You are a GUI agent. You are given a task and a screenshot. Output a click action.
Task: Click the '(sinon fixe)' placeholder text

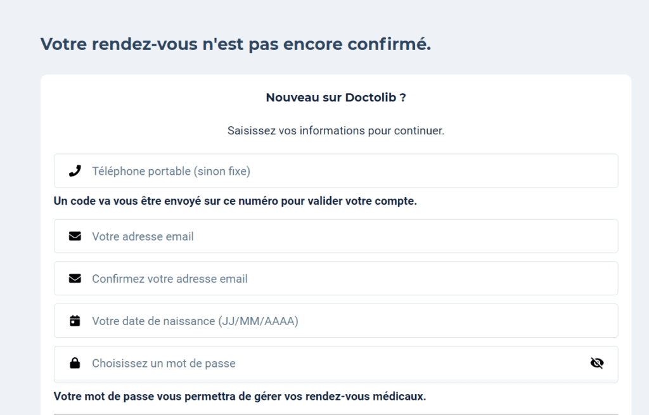pyautogui.click(x=222, y=171)
